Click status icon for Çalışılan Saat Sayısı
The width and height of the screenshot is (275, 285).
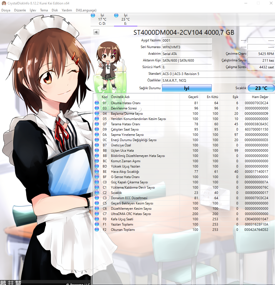point(97,129)
